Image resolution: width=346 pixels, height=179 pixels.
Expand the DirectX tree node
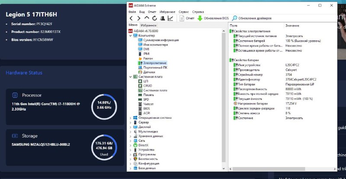pos(131,145)
